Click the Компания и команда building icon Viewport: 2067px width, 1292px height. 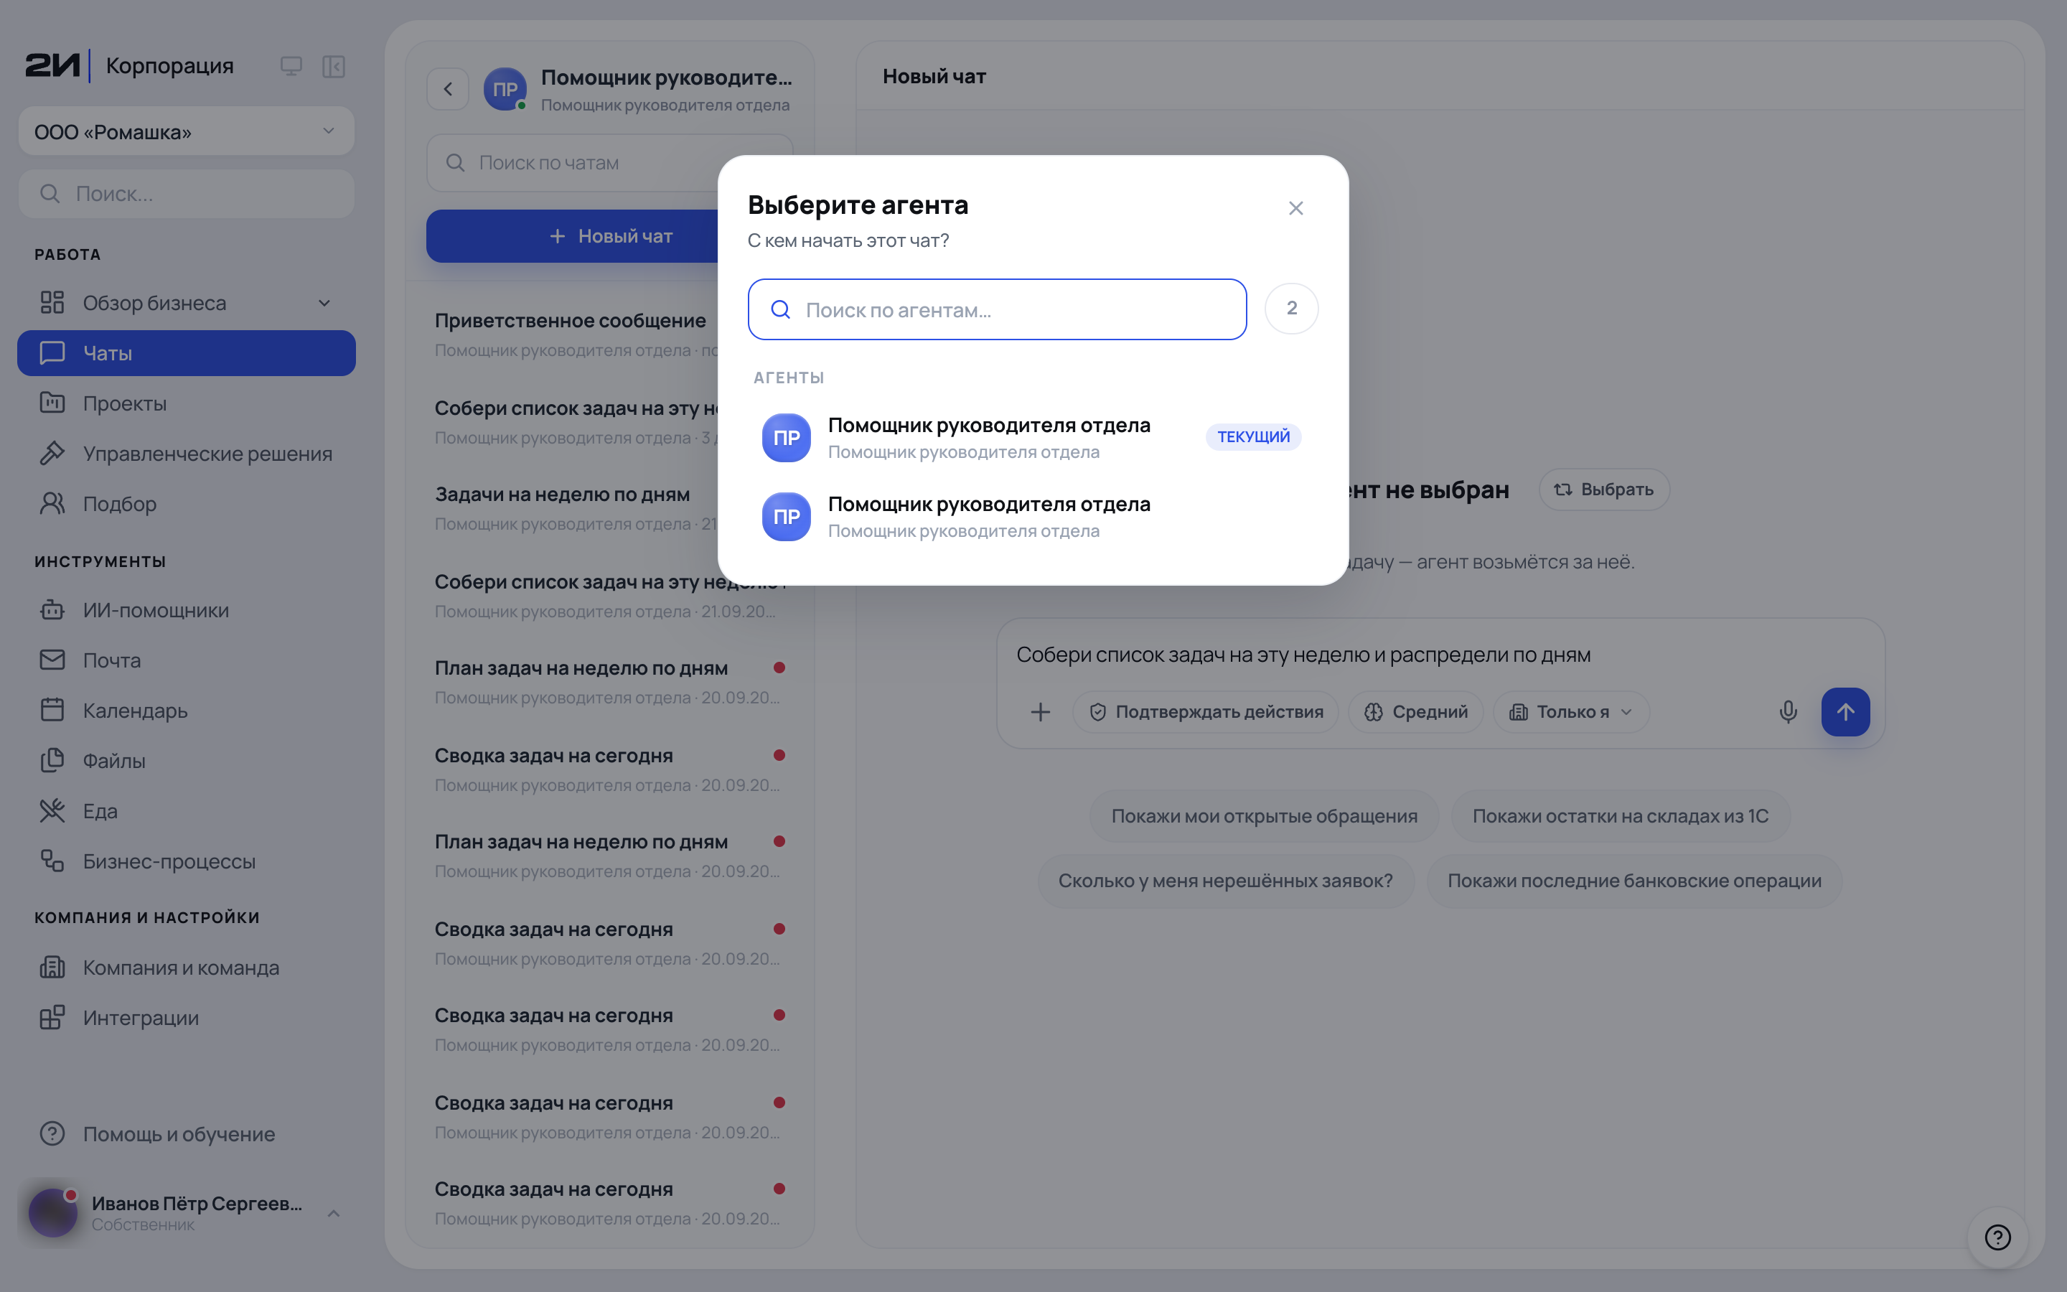pos(52,968)
